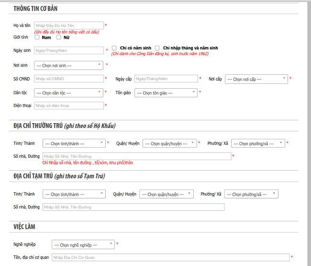
Task: Open the Chọn nơi sinh dropdown
Action: [x=68, y=65]
